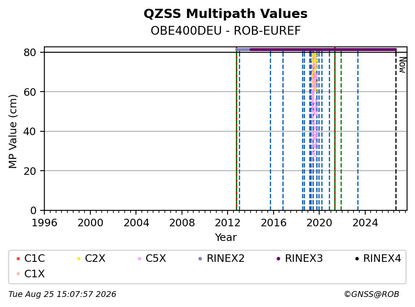The width and height of the screenshot is (415, 307).
Task: Click the C1X legend entry
Action: coord(31,274)
